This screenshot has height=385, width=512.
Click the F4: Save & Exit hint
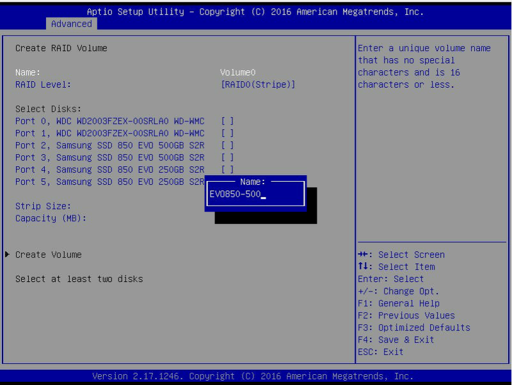coord(396,340)
